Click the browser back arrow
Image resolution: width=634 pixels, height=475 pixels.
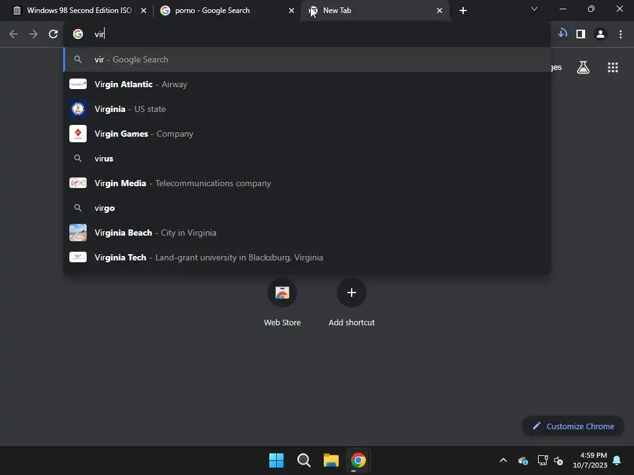pos(14,35)
